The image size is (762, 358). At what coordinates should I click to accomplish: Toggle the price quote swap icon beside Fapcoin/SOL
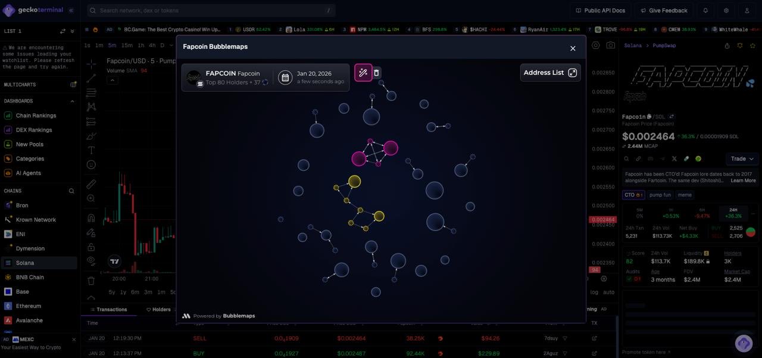[x=672, y=117]
